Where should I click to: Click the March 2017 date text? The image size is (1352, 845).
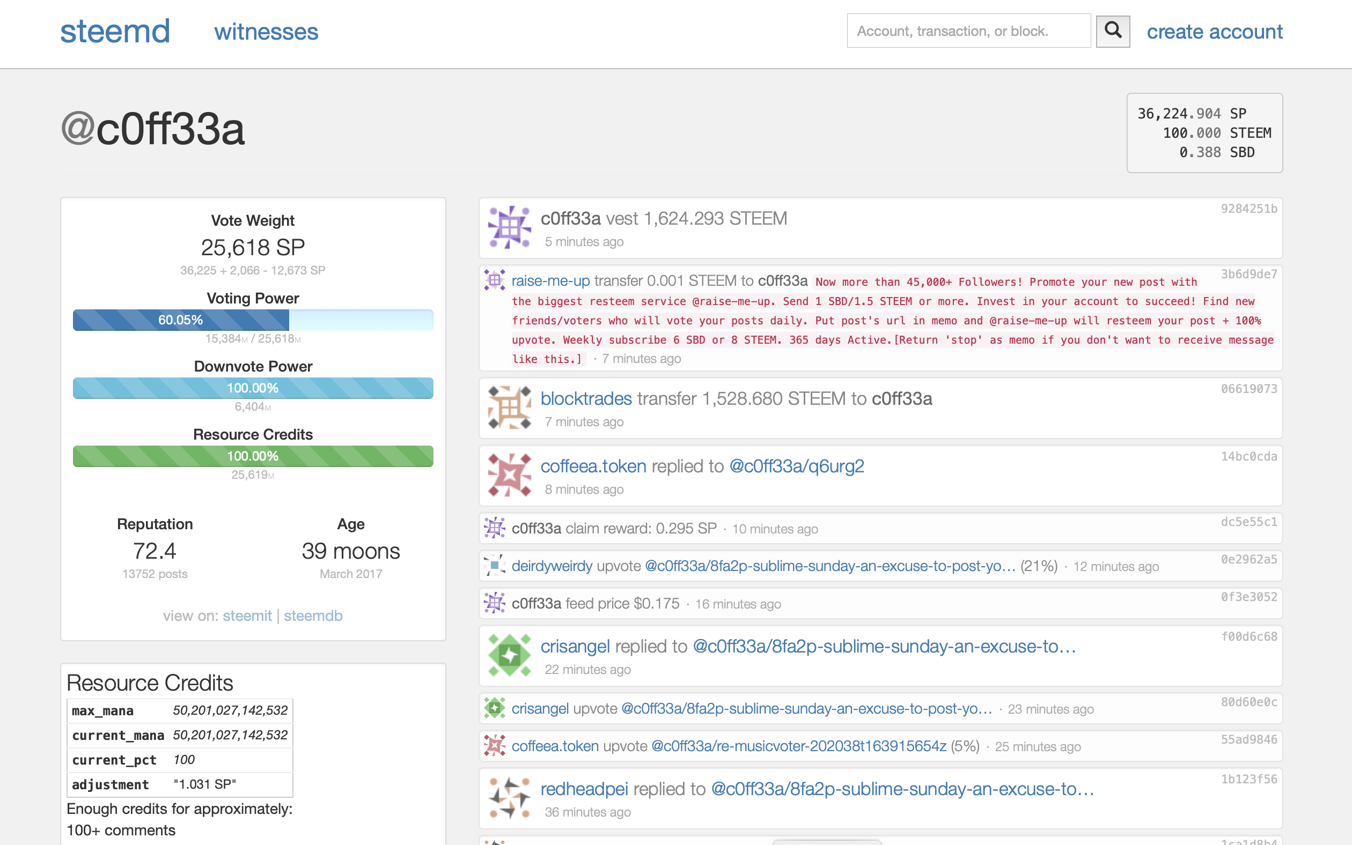click(350, 574)
